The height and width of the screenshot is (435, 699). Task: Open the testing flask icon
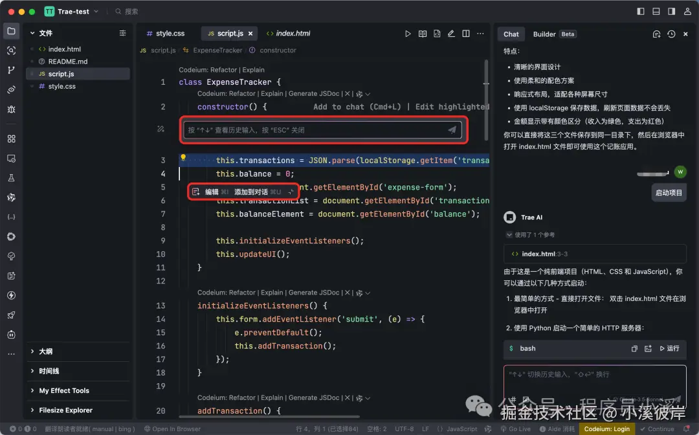(x=11, y=178)
